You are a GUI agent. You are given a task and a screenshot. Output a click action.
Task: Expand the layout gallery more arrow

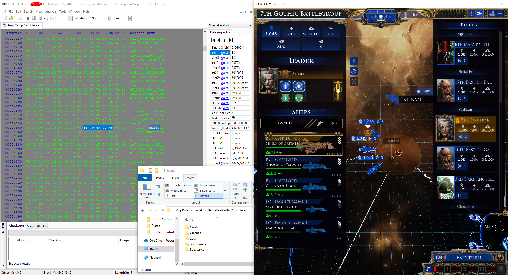point(225,196)
